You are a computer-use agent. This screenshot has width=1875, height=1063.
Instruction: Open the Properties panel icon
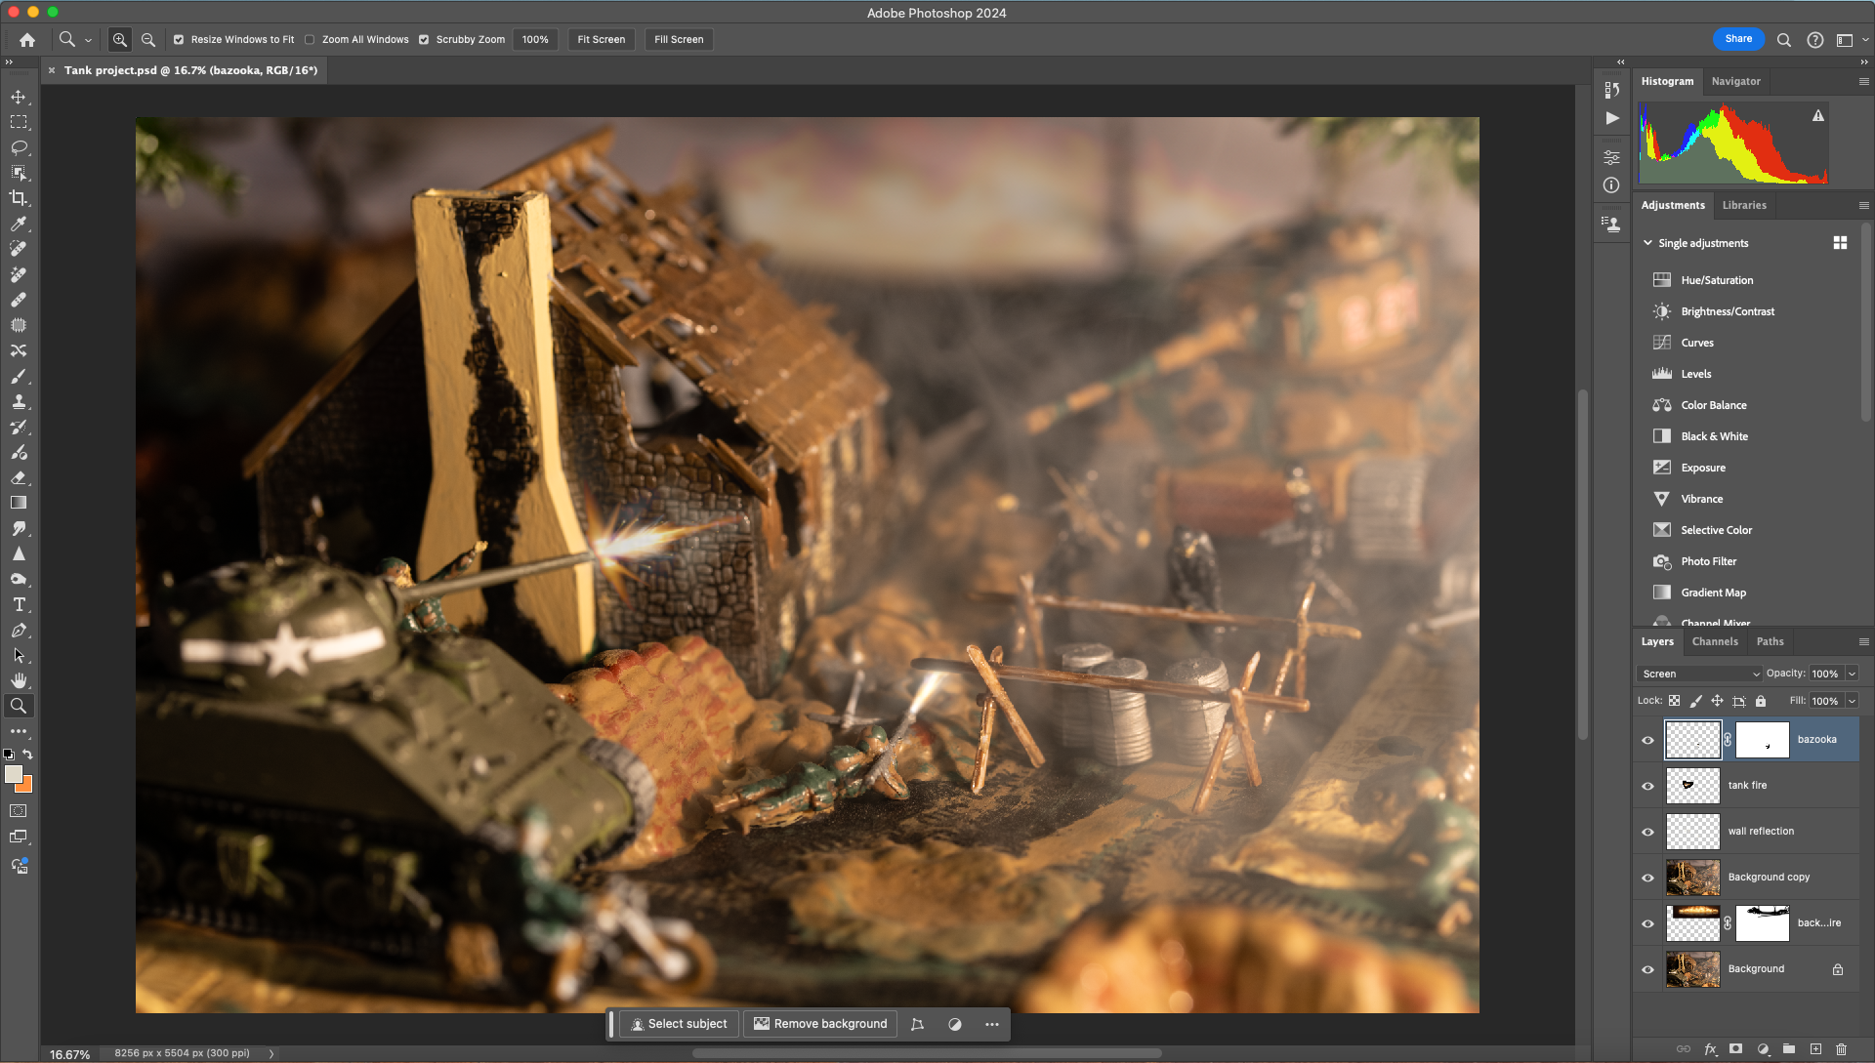pos(1612,157)
